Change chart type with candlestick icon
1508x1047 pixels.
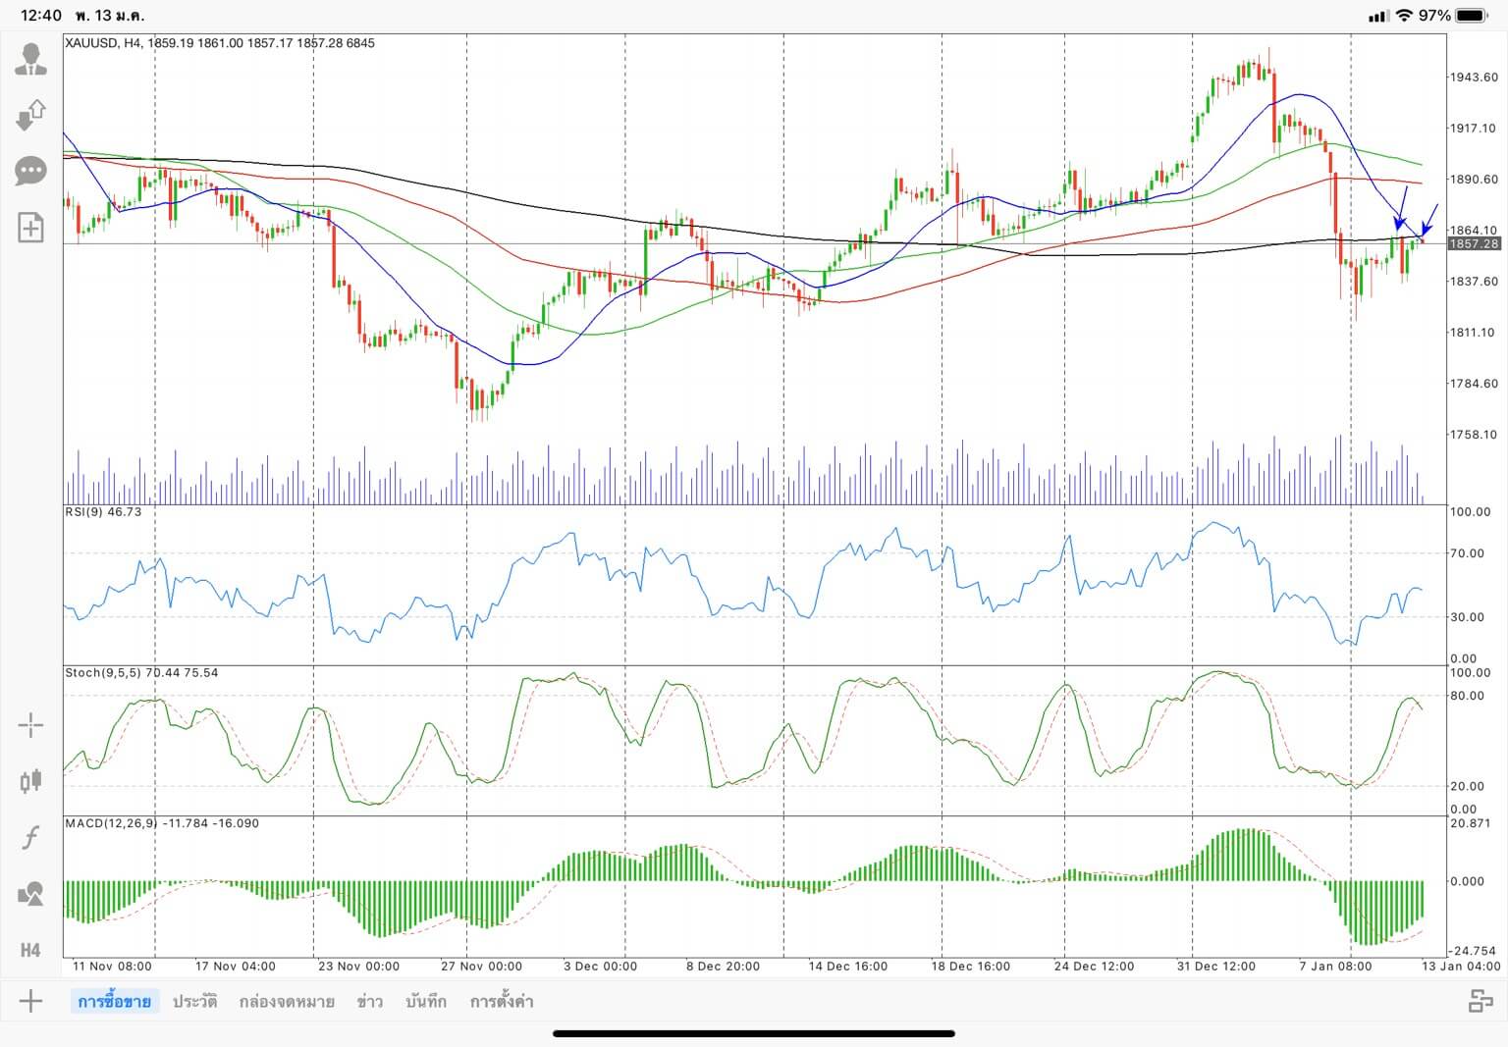click(x=30, y=781)
